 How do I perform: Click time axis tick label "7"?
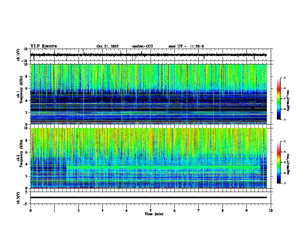coord(199,211)
